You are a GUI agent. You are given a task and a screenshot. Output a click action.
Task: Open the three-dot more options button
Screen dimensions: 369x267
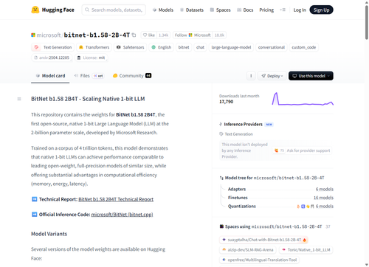pyautogui.click(x=251, y=76)
